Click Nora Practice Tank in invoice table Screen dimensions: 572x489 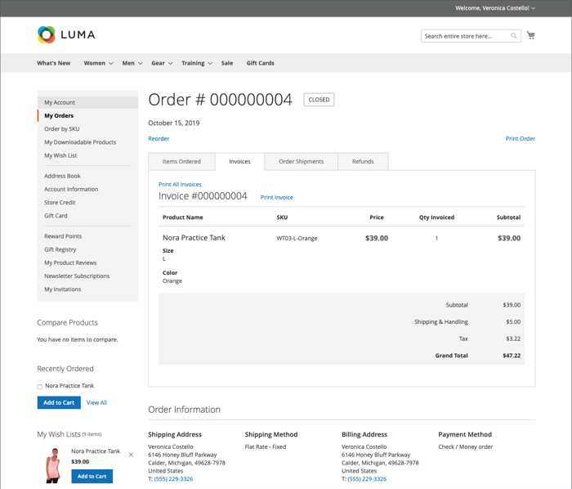pos(194,238)
